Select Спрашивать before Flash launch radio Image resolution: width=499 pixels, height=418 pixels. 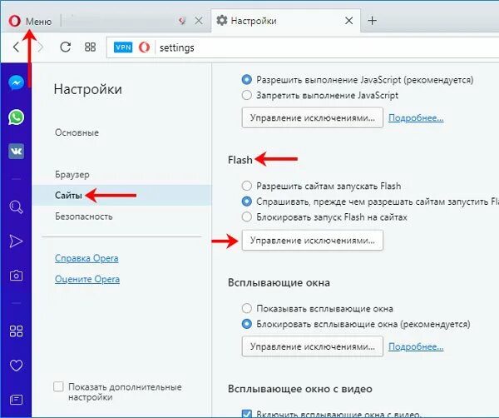point(247,202)
